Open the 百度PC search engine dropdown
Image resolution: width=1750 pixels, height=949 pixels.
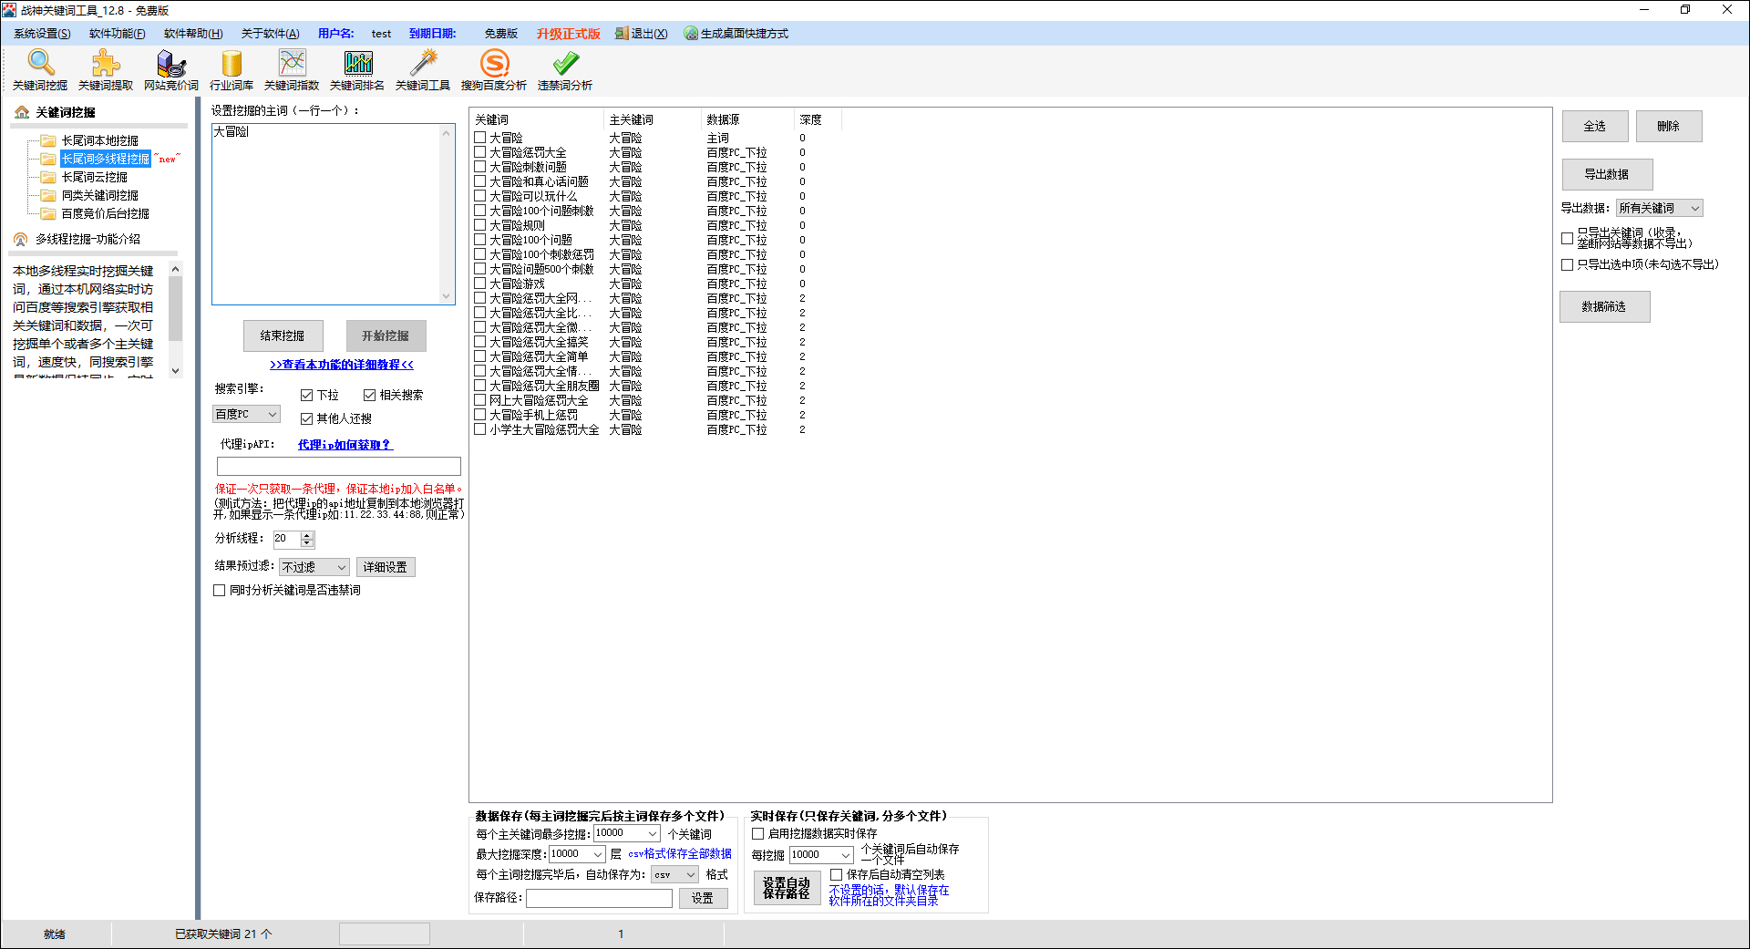pyautogui.click(x=246, y=414)
